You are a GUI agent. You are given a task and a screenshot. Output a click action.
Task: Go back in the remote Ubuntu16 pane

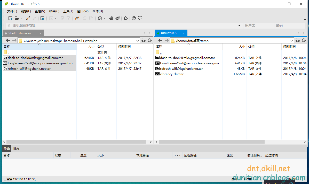coord(160,40)
